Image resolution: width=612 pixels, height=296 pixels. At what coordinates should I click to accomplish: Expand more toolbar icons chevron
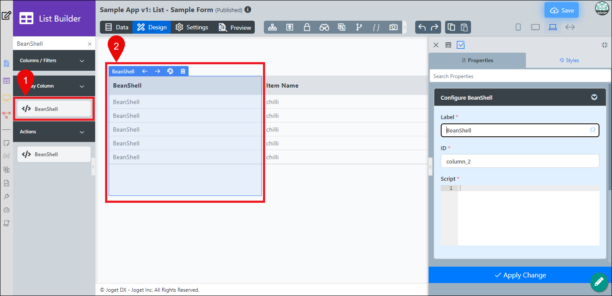(405, 27)
